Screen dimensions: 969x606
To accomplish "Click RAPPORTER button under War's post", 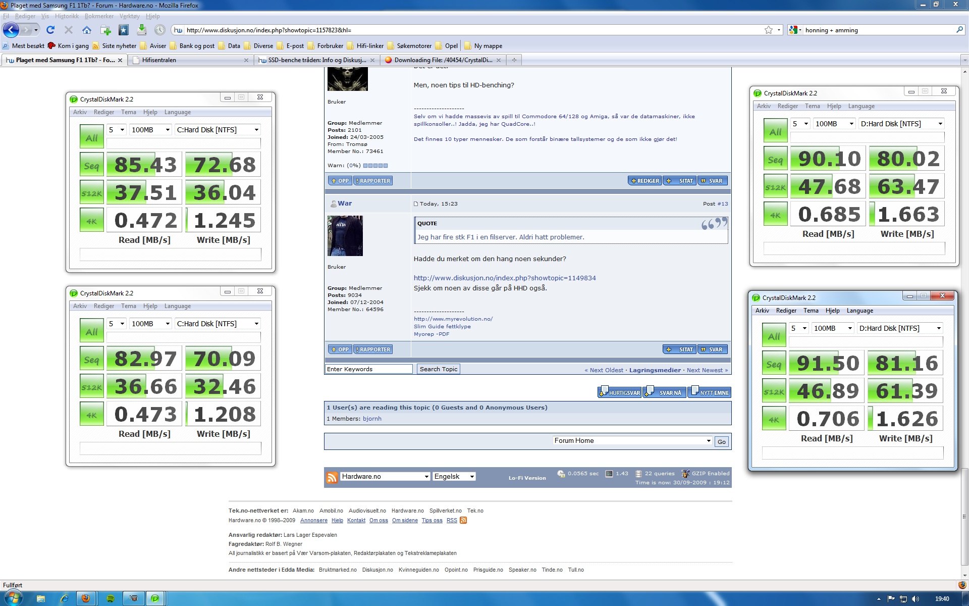I will (373, 349).
